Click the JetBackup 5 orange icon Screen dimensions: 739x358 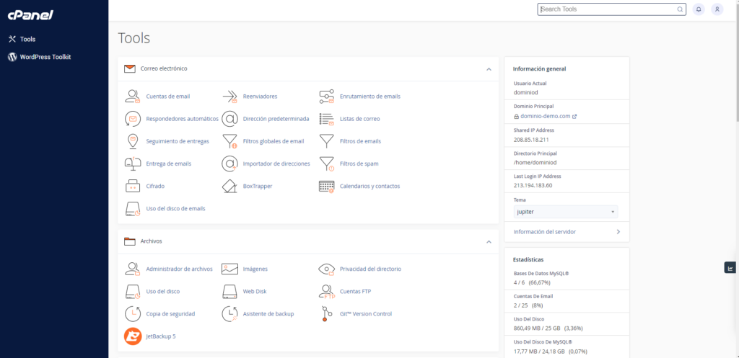coord(133,336)
